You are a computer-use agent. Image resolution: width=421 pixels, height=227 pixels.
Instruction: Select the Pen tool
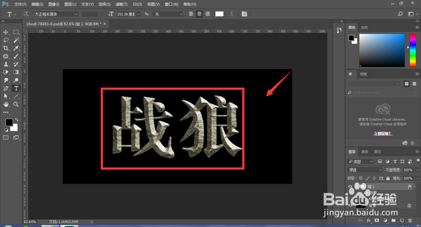[x=5, y=88]
